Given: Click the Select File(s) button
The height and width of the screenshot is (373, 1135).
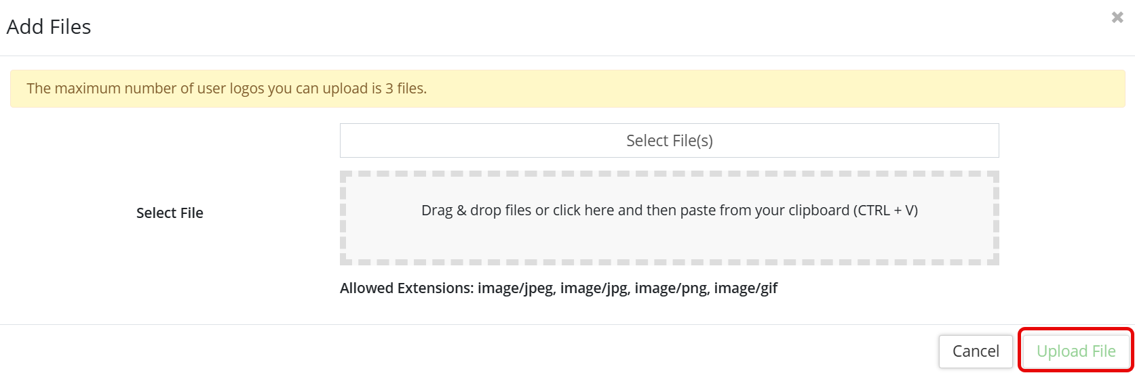Looking at the screenshot, I should [x=669, y=141].
